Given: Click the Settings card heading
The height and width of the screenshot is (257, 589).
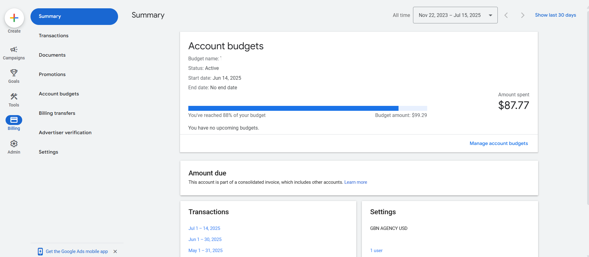Looking at the screenshot, I should 383,212.
